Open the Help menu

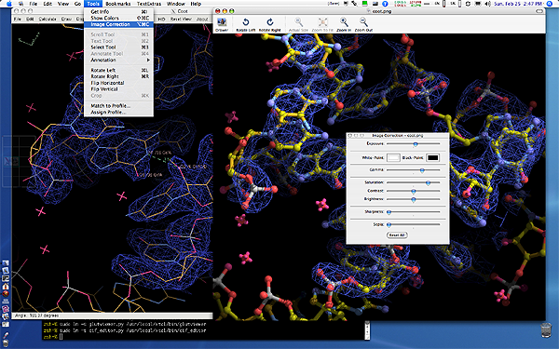196,4
